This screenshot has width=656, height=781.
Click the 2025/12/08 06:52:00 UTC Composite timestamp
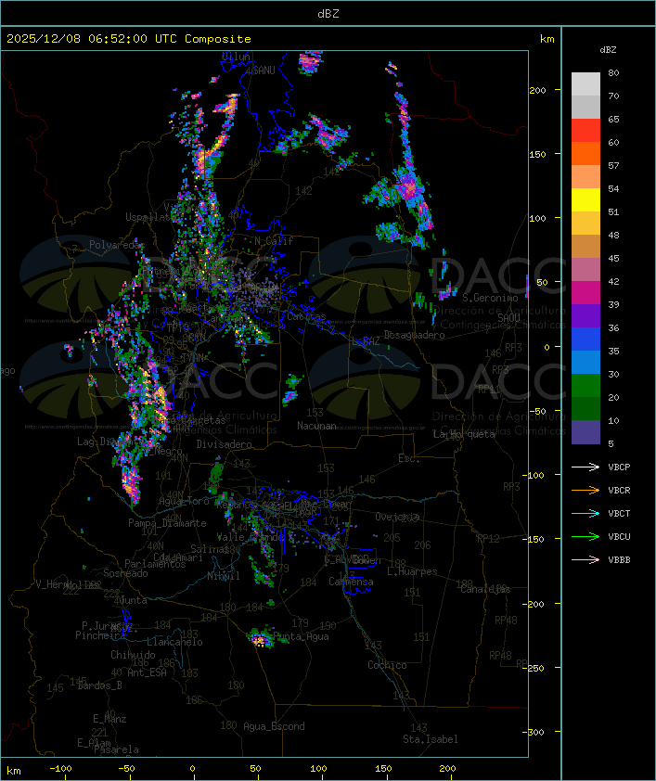point(129,39)
